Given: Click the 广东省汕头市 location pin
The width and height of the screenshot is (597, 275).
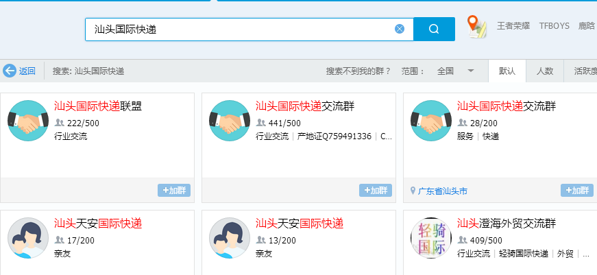Looking at the screenshot, I should 413,191.
